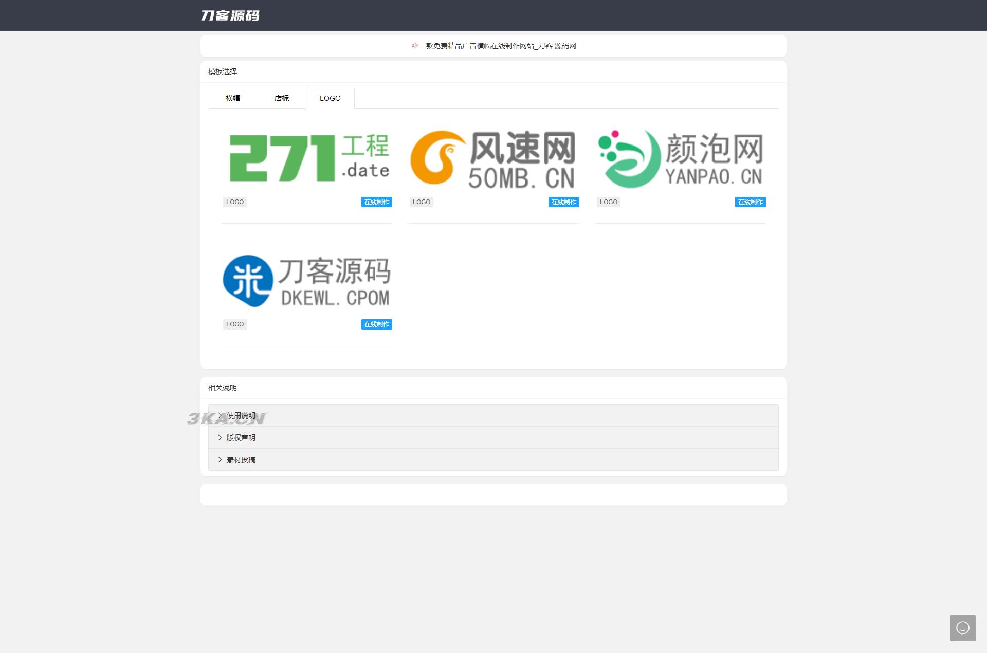This screenshot has width=987, height=653.
Task: Click the LOGO tag under 颜泡网
Action: (x=609, y=202)
